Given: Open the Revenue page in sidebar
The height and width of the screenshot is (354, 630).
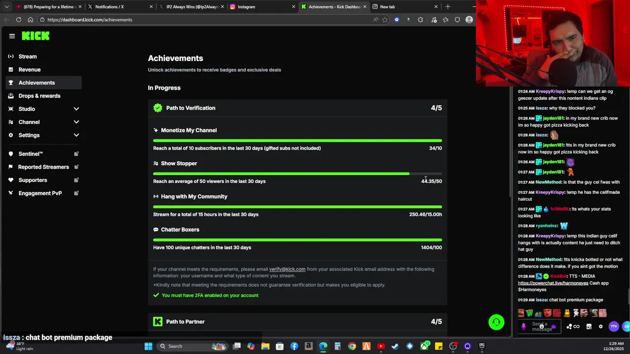Looking at the screenshot, I should 43,70.
